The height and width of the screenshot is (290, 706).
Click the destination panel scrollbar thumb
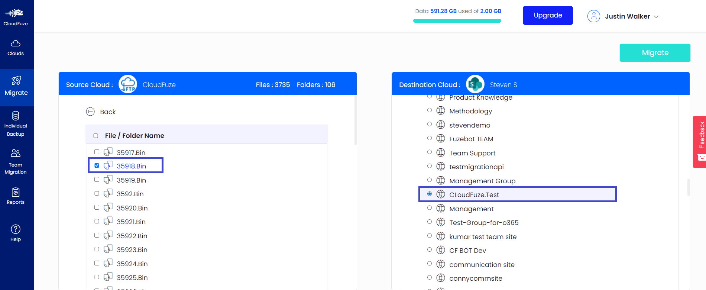(689, 187)
